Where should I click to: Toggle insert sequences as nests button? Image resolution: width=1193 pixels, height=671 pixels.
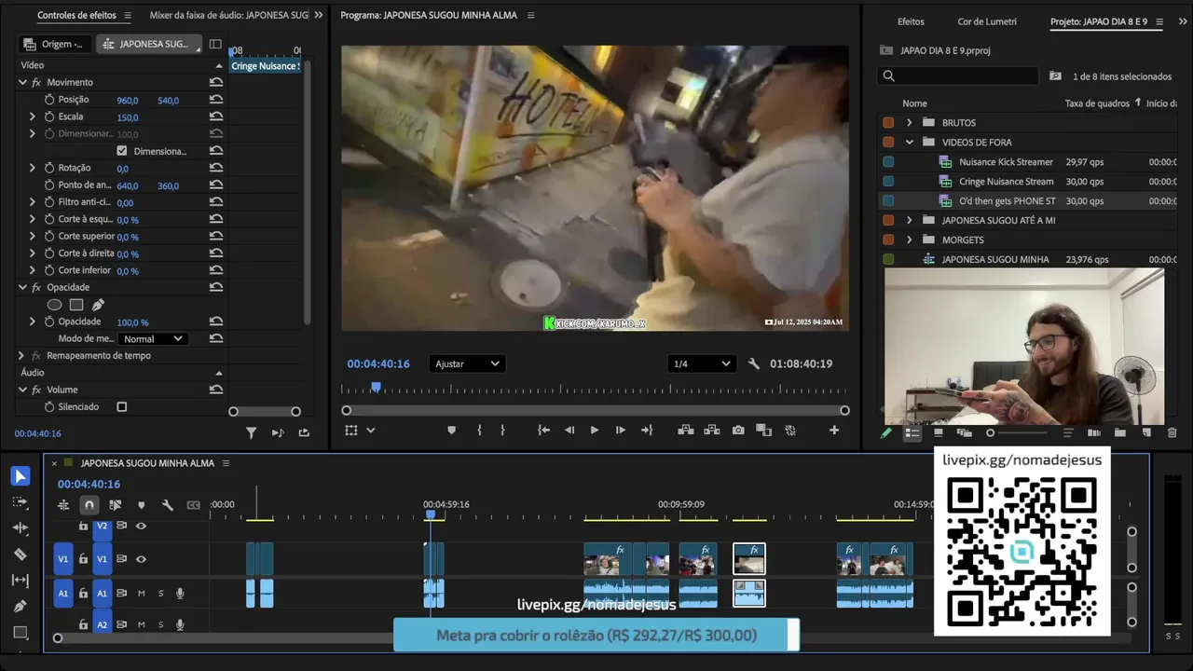point(63,505)
